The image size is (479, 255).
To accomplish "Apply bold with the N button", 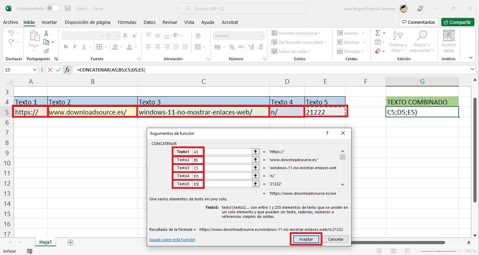I will 66,47.
